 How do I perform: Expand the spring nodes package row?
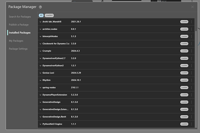(40, 88)
